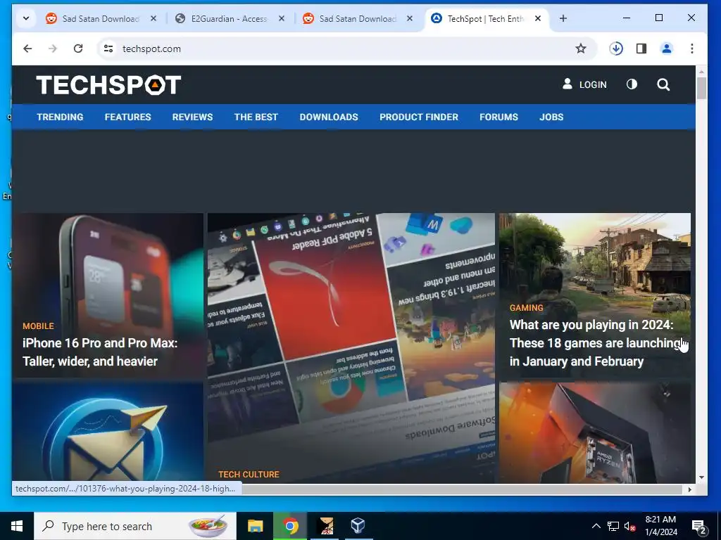This screenshot has height=540, width=721.
Task: Open the email paper-plane article thumbnail
Action: pos(108,432)
